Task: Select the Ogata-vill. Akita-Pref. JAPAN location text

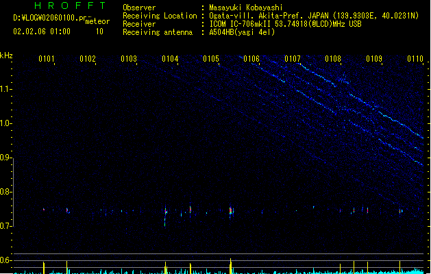Action: click(314, 16)
